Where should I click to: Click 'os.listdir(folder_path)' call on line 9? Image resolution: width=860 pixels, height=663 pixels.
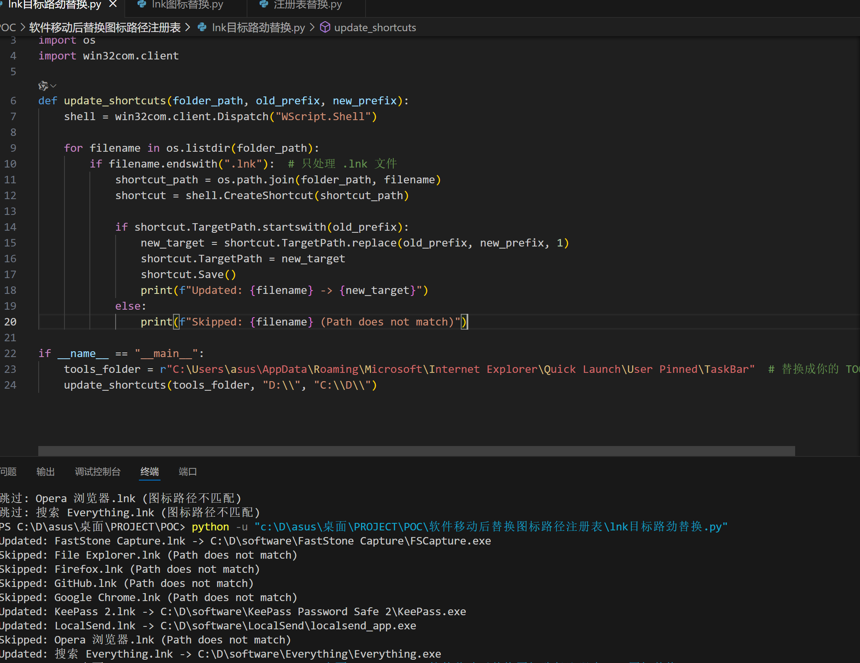pos(240,148)
